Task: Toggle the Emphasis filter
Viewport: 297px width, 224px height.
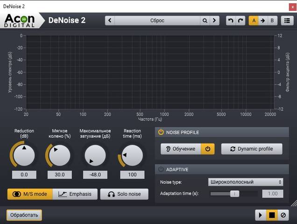Action: (75, 194)
